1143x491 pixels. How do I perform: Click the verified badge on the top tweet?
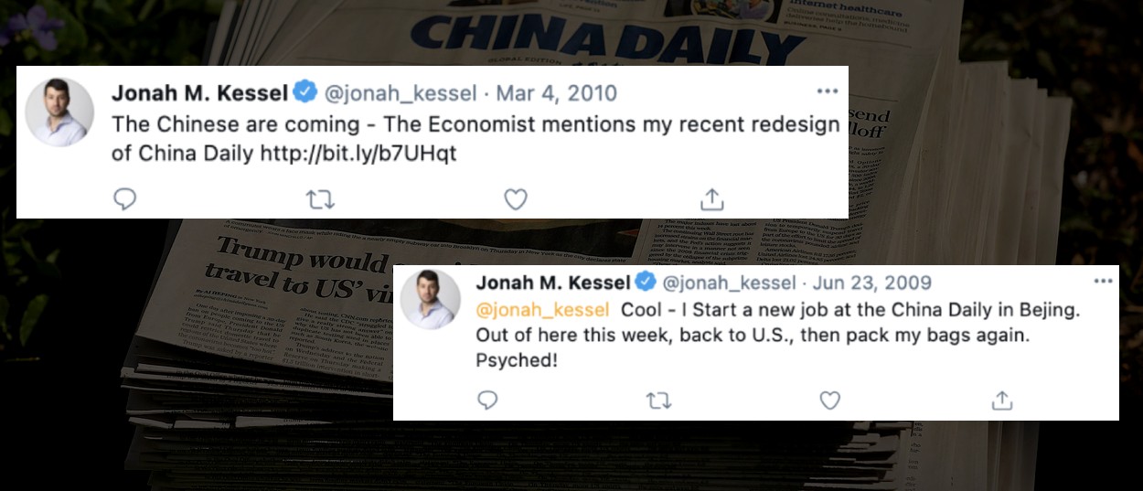(305, 92)
